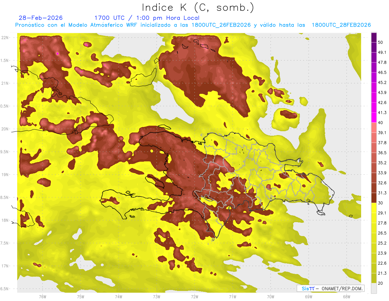The image size is (389, 301).
Task: Click the '35.2' color scale value
Action: click(x=383, y=163)
